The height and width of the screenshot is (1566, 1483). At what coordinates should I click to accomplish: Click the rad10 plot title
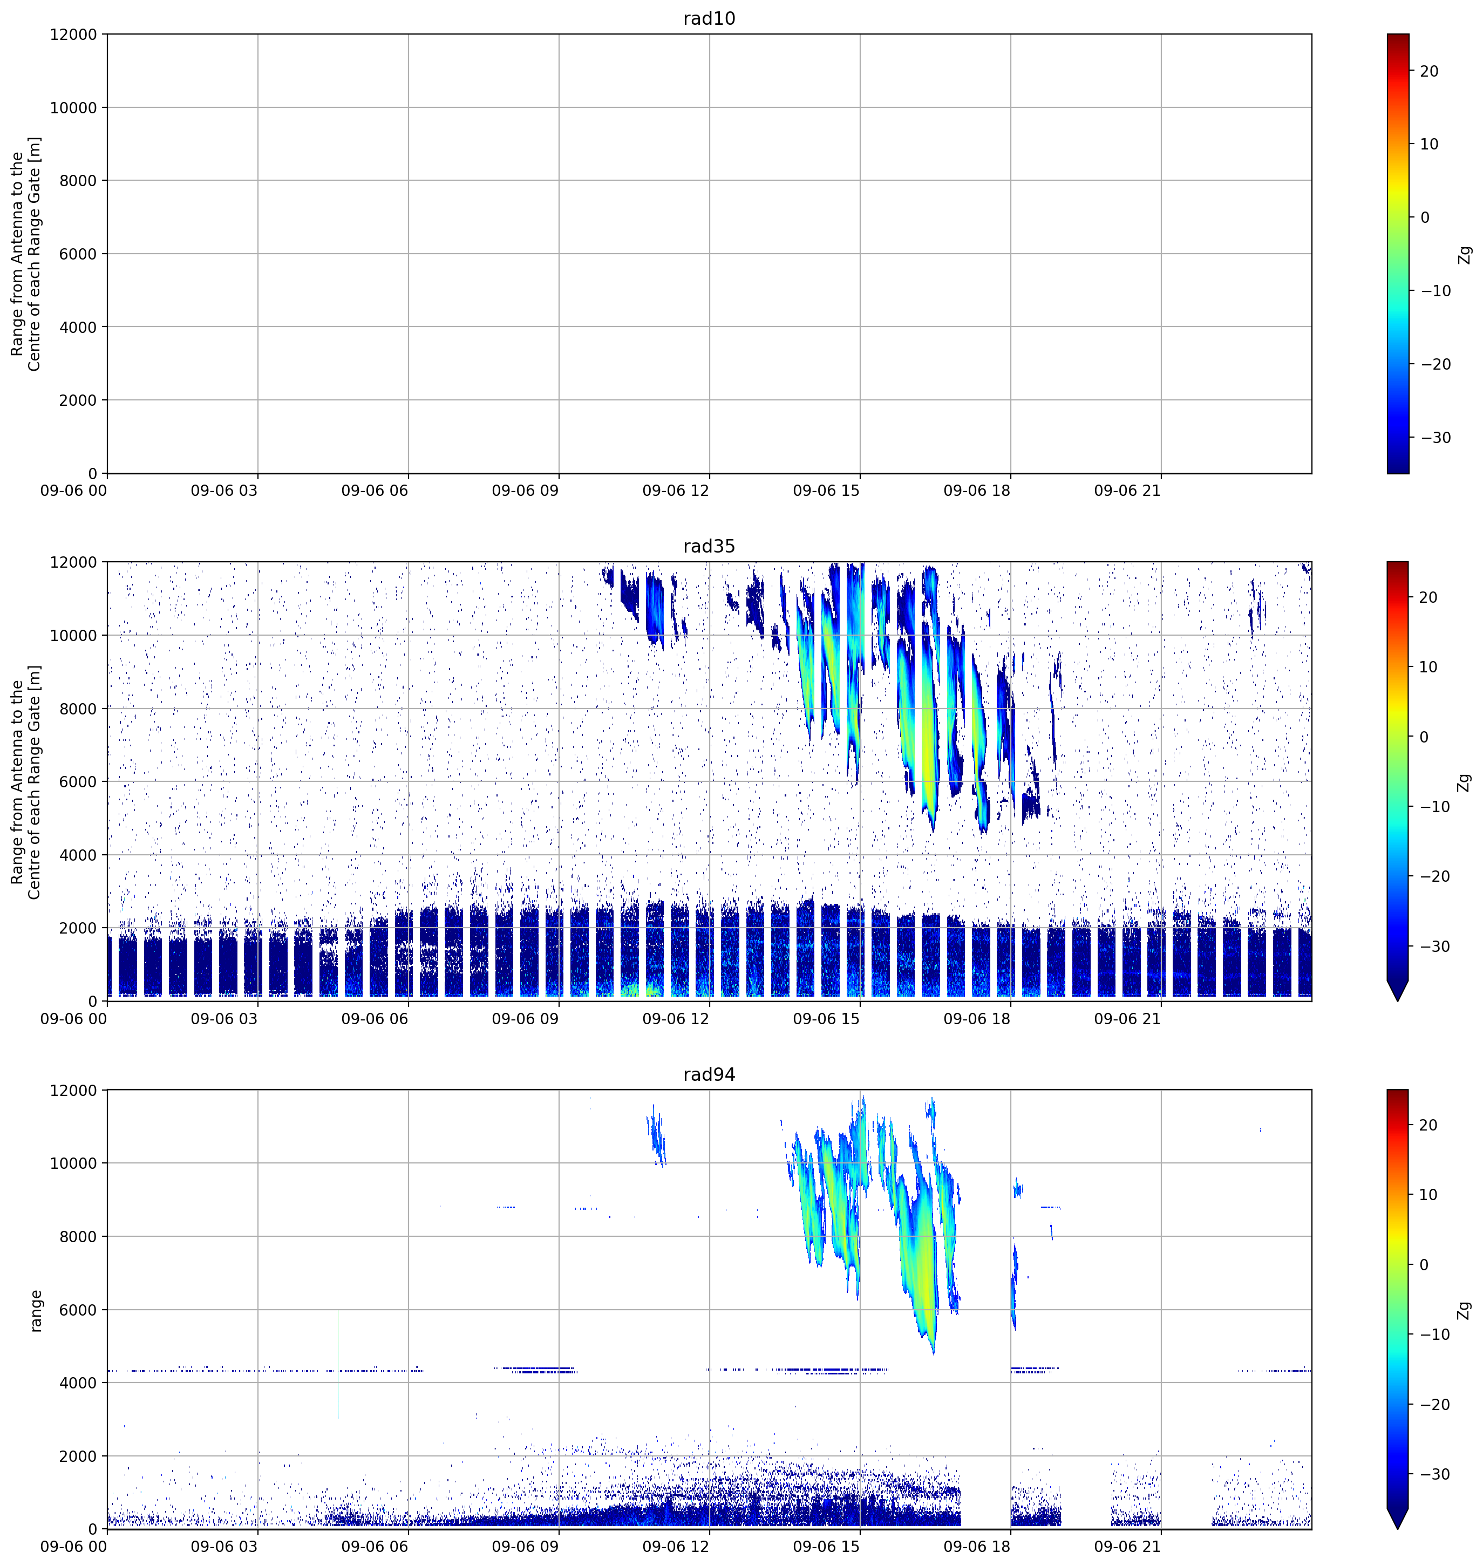point(709,18)
